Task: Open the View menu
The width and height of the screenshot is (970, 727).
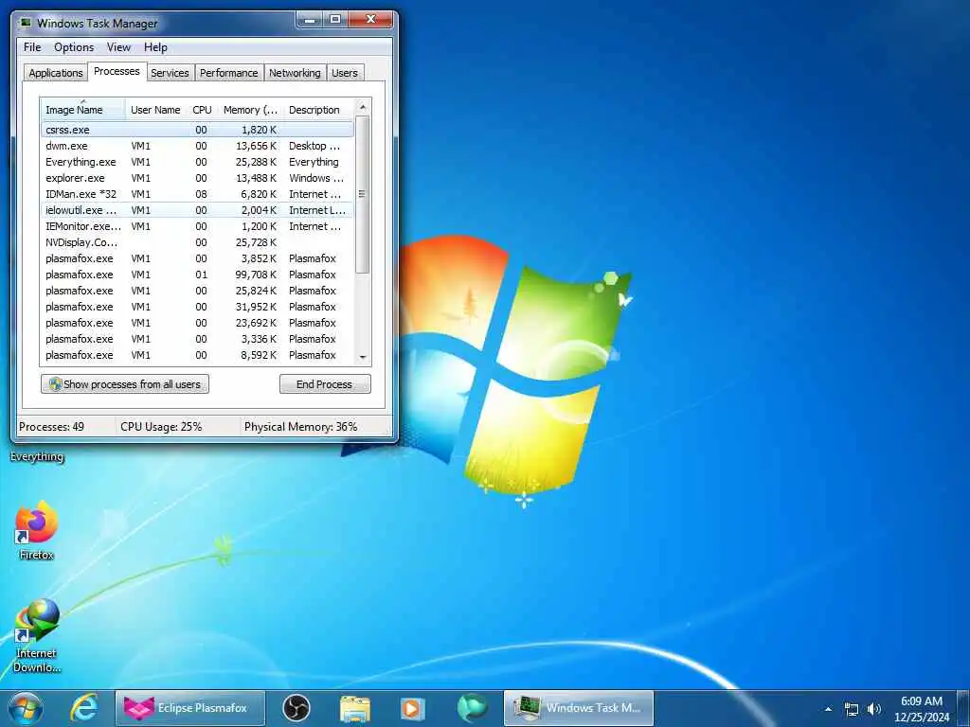Action: [118, 47]
